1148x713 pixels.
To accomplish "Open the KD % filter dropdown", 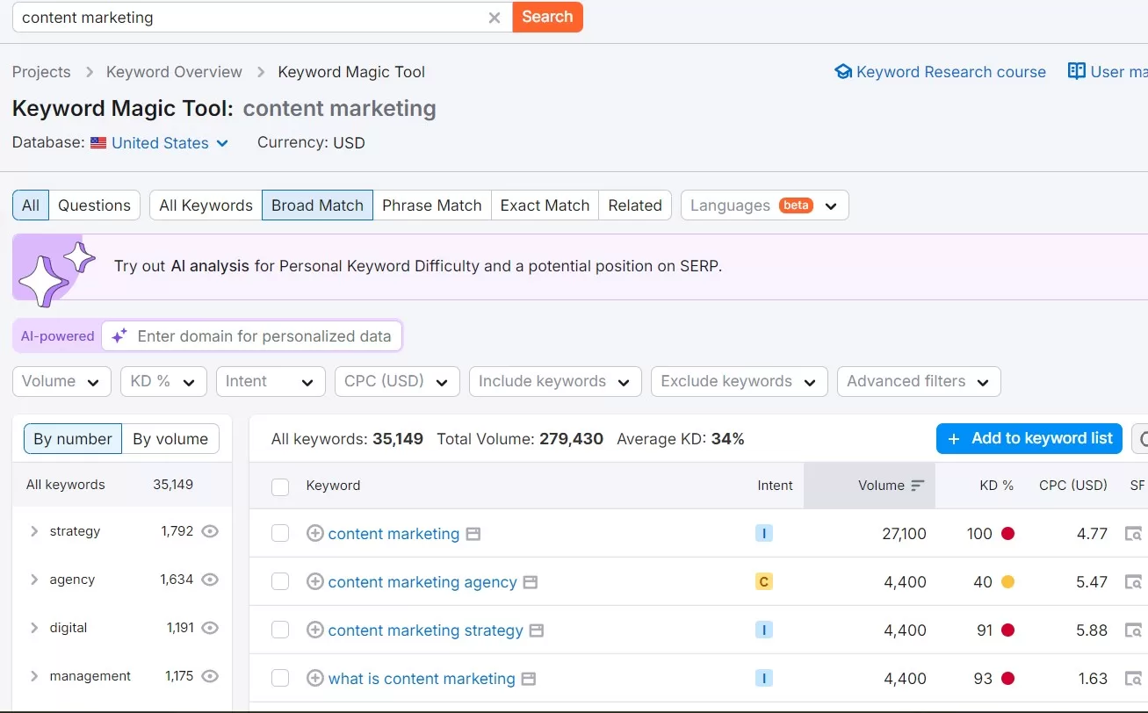I will click(163, 381).
